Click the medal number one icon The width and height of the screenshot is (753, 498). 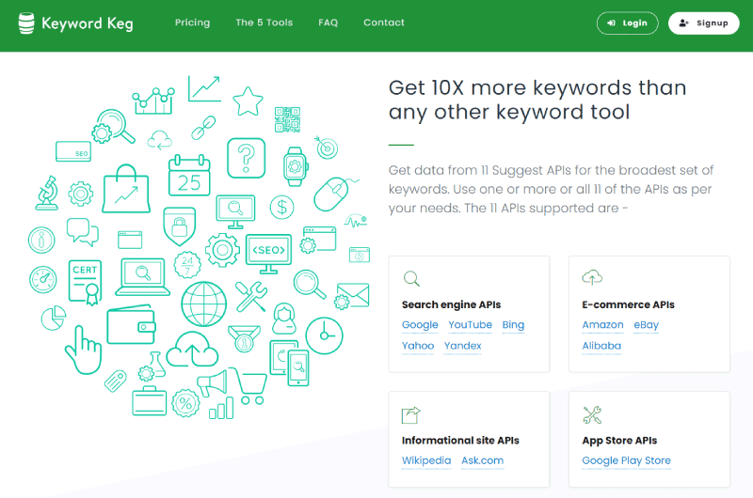pyautogui.click(x=244, y=339)
